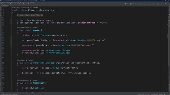Click GetComponent on line 25

coord(44,35)
